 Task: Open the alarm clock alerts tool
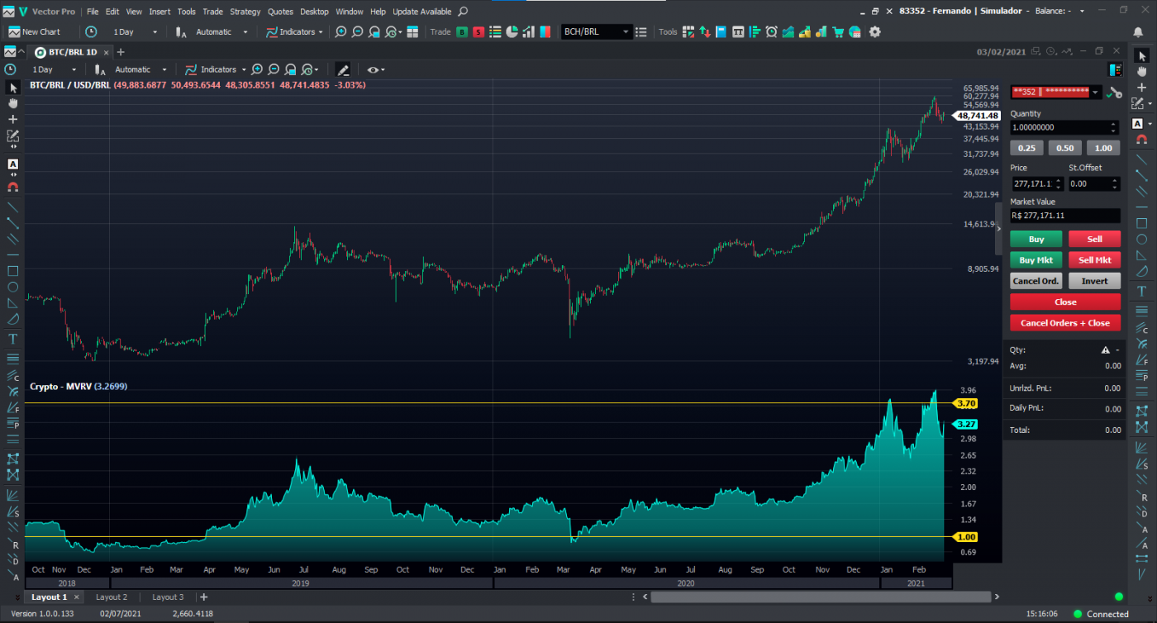coord(771,32)
